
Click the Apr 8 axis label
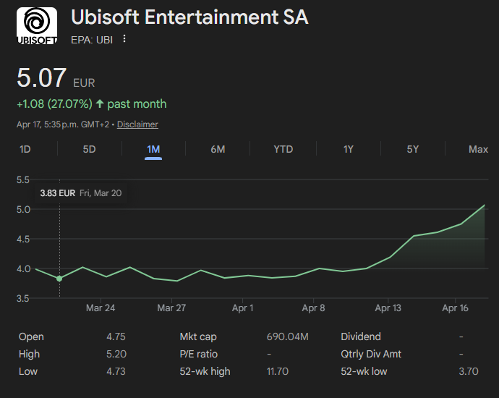tap(313, 308)
